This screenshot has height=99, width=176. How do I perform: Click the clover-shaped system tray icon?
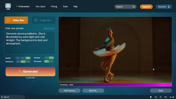pos(151,97)
